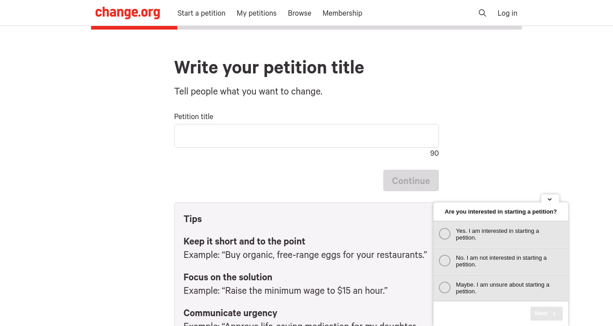
Task: Click the Next button in survey
Action: 546,313
